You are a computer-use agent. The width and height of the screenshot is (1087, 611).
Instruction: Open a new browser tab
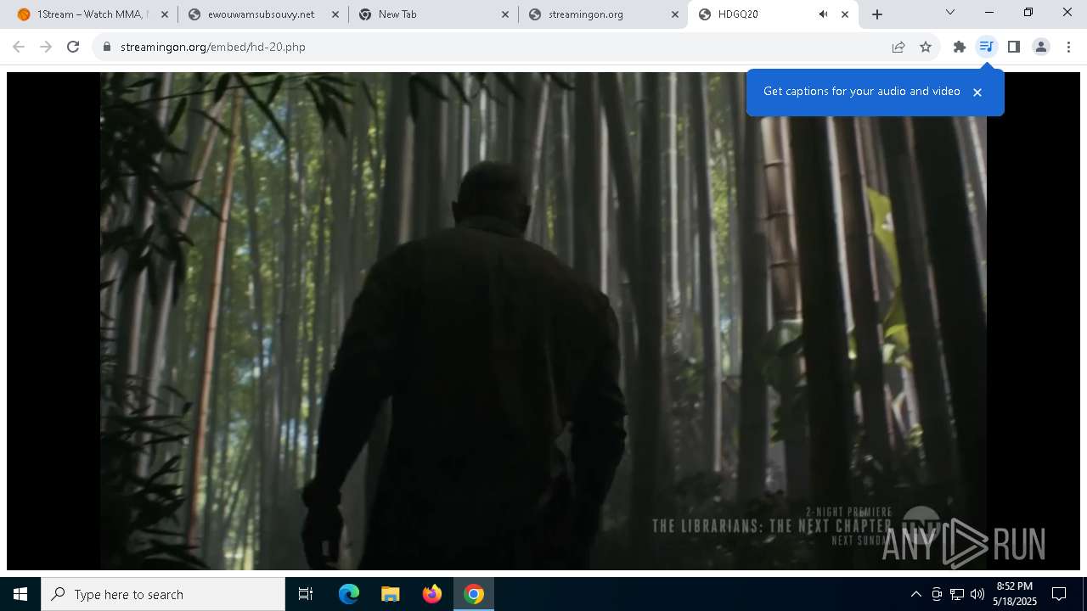click(877, 14)
